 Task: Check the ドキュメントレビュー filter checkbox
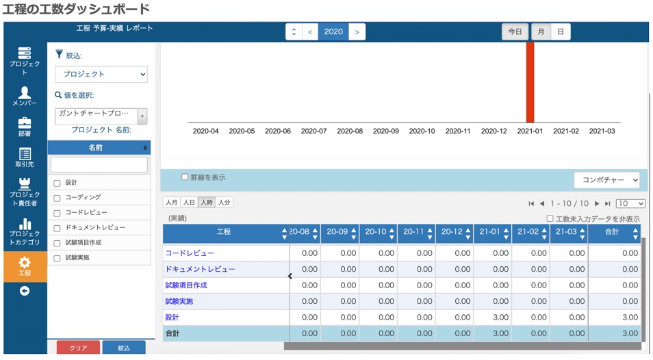57,228
